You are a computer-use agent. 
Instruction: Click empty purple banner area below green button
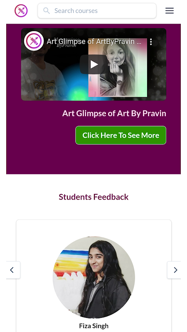coord(93,160)
